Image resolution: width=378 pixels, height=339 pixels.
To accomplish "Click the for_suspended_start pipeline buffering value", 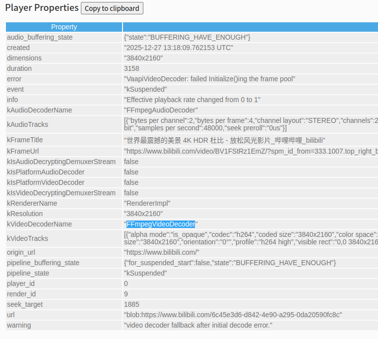I will pyautogui.click(x=230, y=263).
